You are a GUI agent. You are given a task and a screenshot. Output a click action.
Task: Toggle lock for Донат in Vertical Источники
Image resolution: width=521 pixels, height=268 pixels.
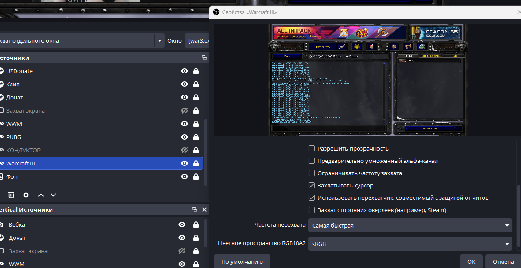(196, 238)
